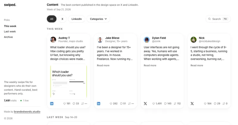Open the Categories dropdown
Viewport: 238px width, 125px height.
pos(98,19)
